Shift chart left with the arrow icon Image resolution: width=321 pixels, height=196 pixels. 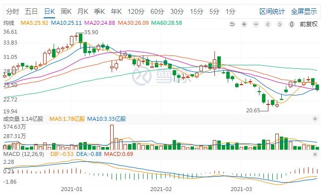268,24
